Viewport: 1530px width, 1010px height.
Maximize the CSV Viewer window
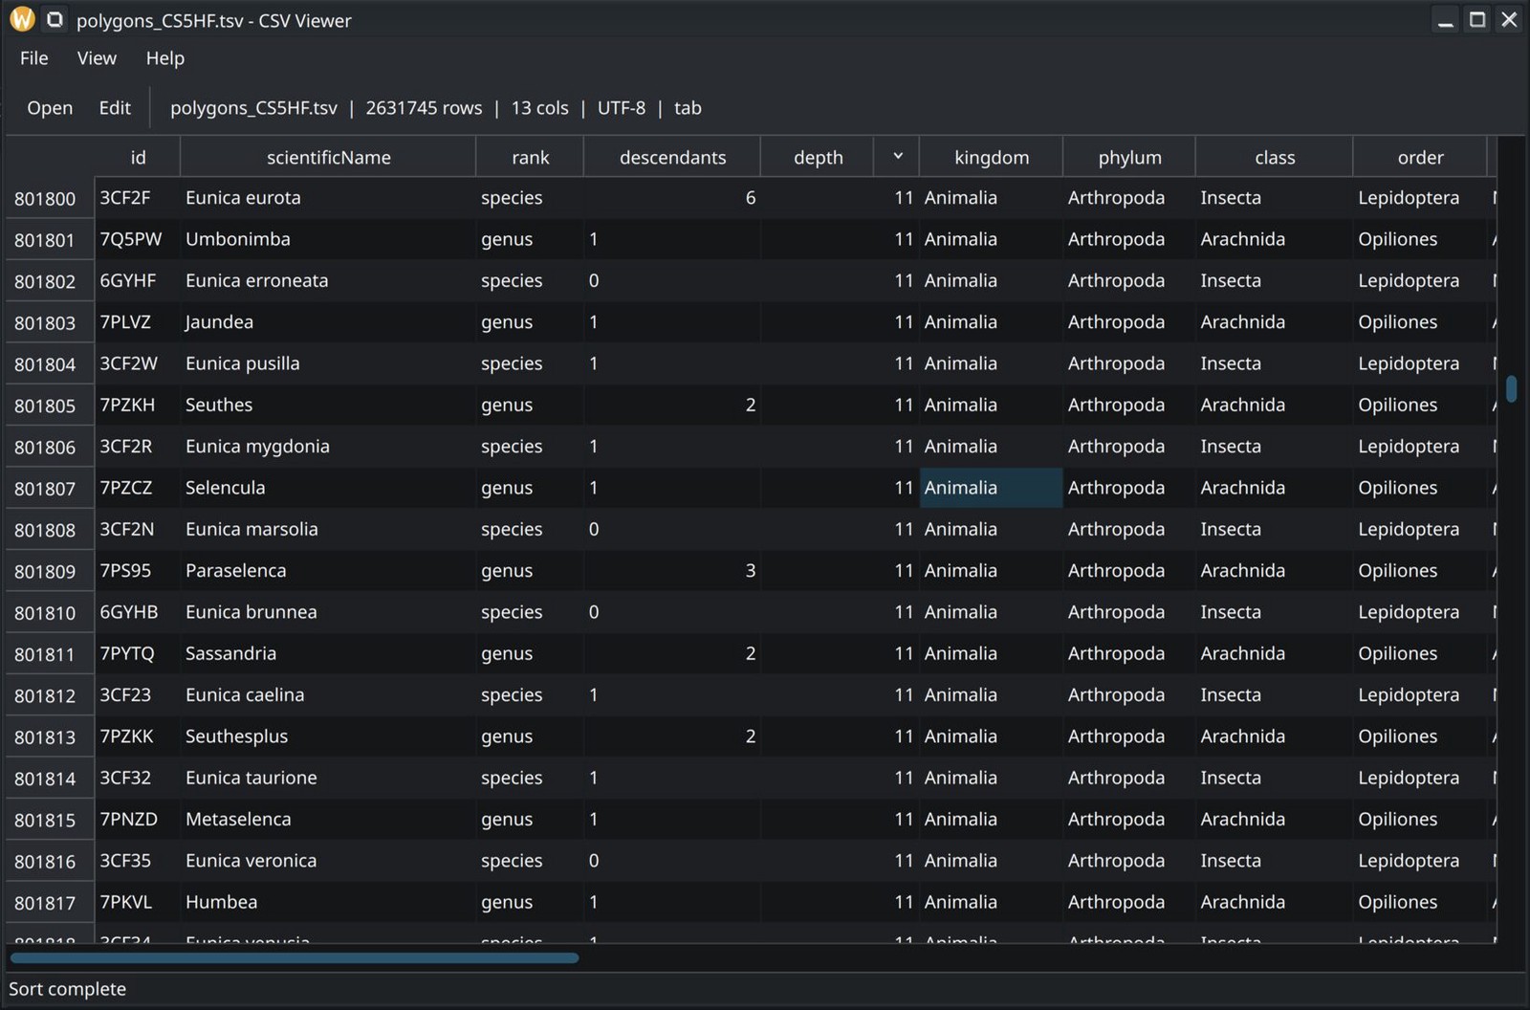point(1477,19)
